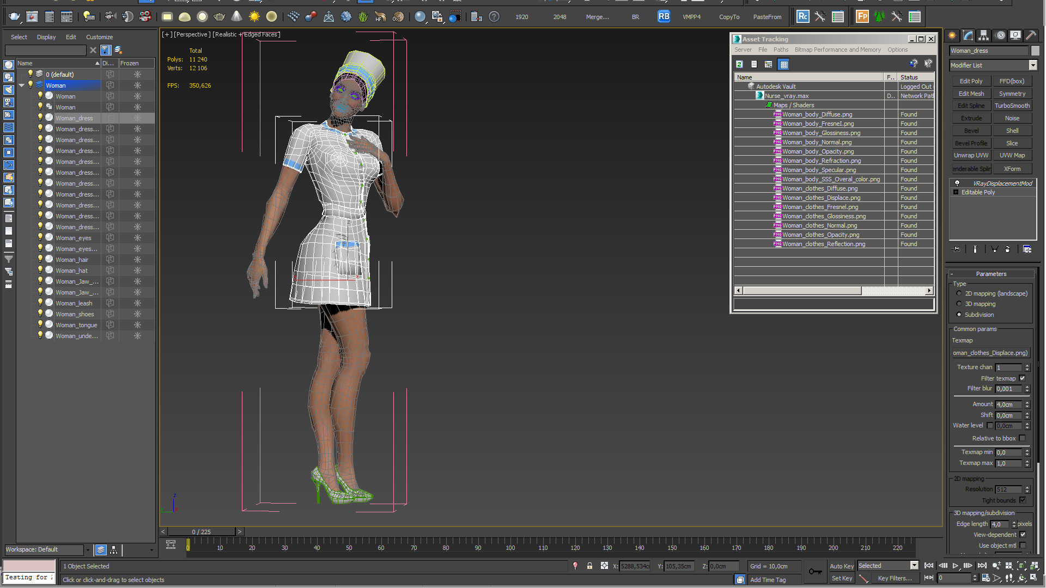Collapse the Woman layer tree arrow

(x=22, y=85)
